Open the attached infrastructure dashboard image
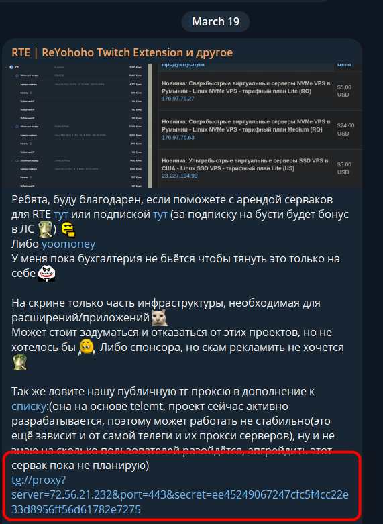 (x=182, y=125)
